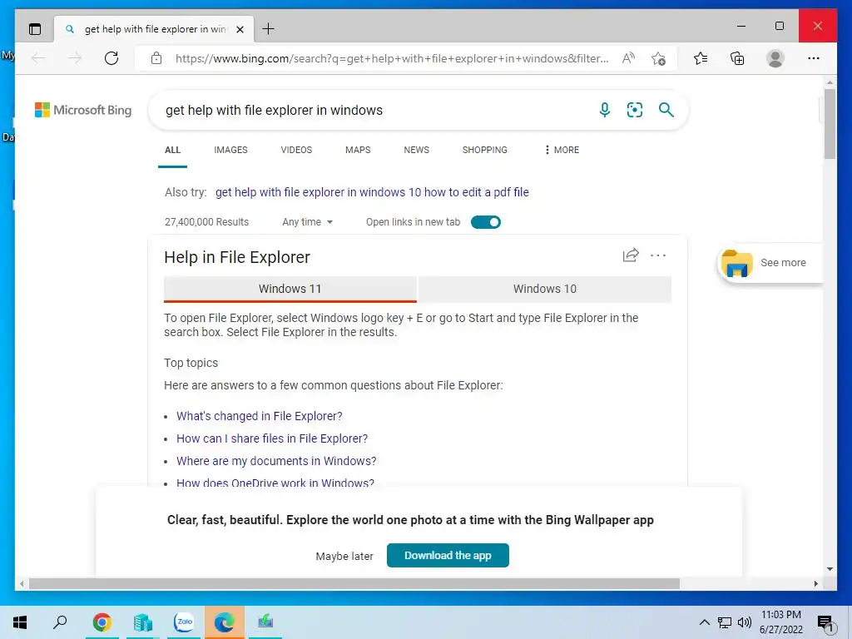
Task: Click the vertical scrollbar thumb
Action: coord(830,124)
